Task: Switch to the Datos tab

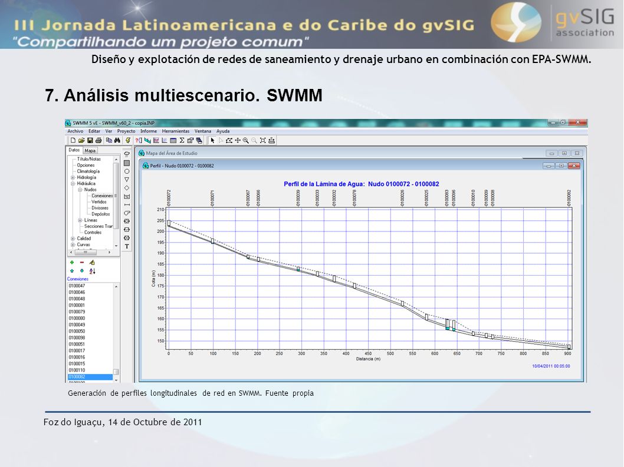Action: click(74, 150)
